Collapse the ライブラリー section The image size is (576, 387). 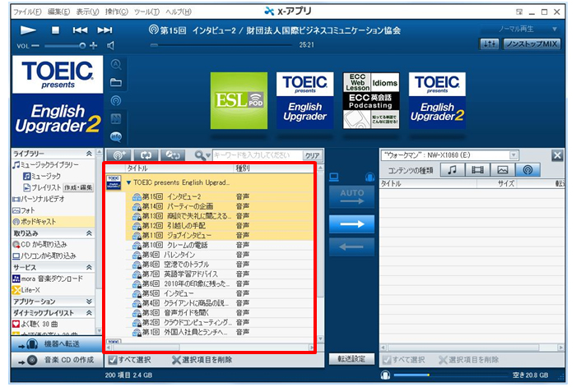(x=88, y=154)
